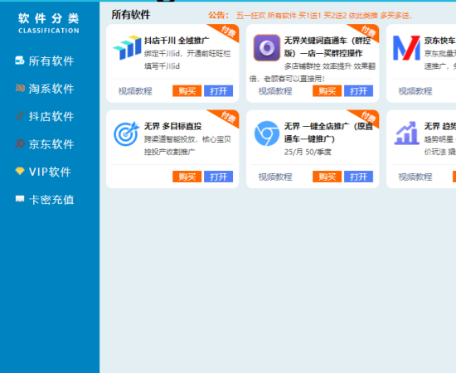The height and width of the screenshot is (373, 456).
Task: Click 购买 on 一键全店推广 card
Action: coord(327,177)
